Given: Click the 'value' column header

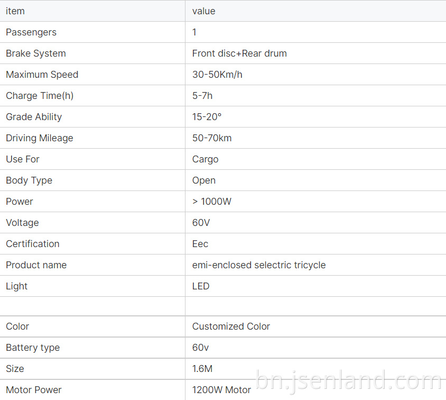Looking at the screenshot, I should [x=203, y=11].
